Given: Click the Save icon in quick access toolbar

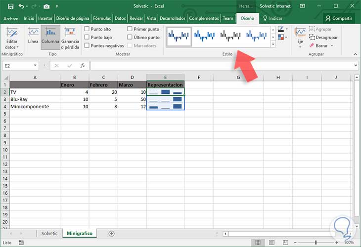Looking at the screenshot, I should tap(10, 6).
